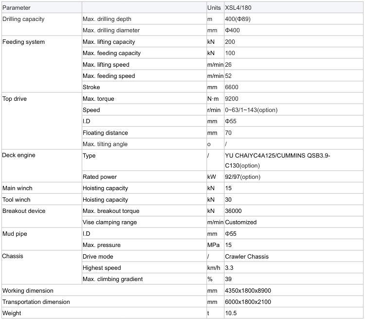Select the value "Φ400"
The width and height of the screenshot is (365, 320).
[x=232, y=30]
